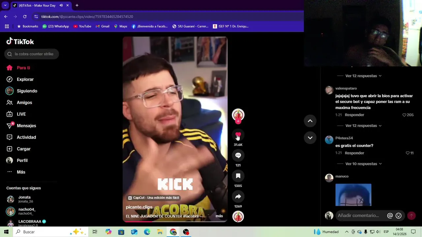Image resolution: width=422 pixels, height=237 pixels.
Task: Expand video description with más
Action: 219,216
